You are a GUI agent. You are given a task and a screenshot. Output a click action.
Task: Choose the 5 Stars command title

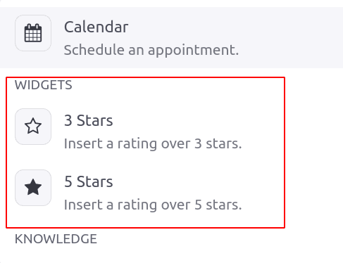[89, 181]
